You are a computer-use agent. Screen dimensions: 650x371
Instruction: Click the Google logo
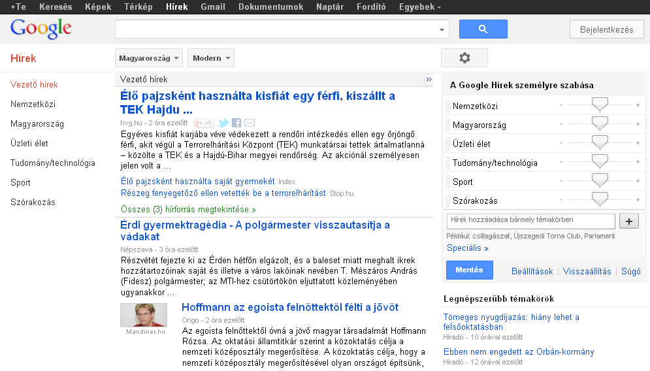click(41, 29)
